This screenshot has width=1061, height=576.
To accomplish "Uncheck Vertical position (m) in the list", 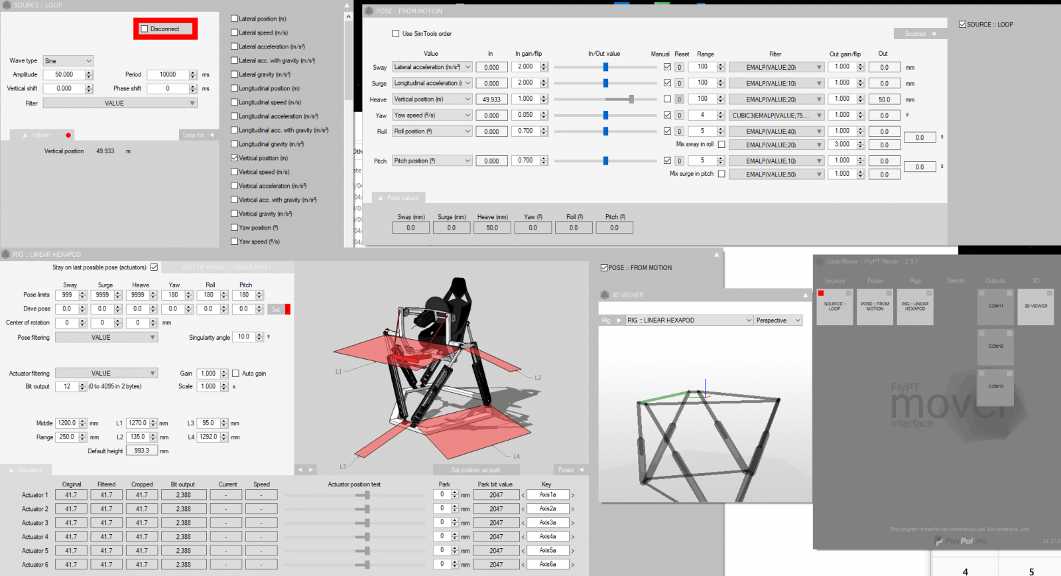I will tap(234, 158).
